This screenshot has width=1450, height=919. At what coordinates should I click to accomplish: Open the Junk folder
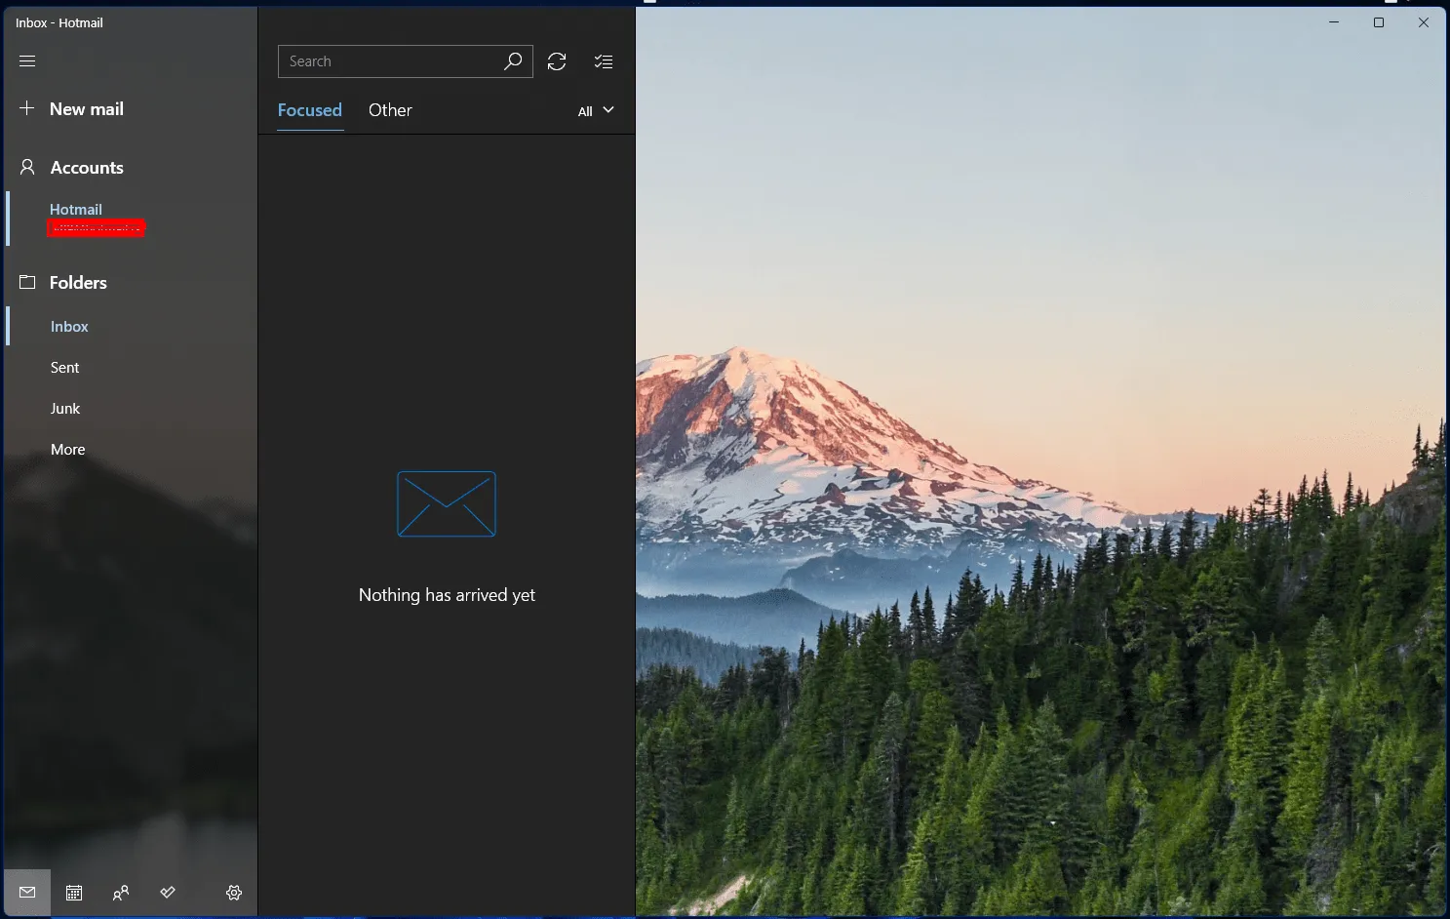pyautogui.click(x=65, y=409)
